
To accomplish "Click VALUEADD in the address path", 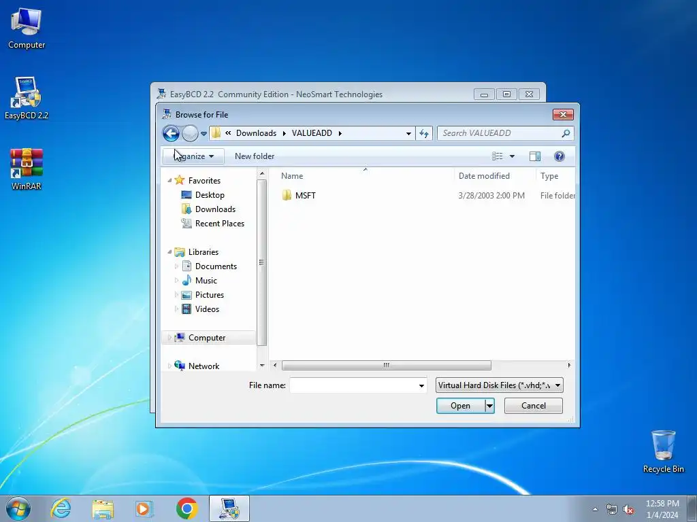I will [312, 133].
